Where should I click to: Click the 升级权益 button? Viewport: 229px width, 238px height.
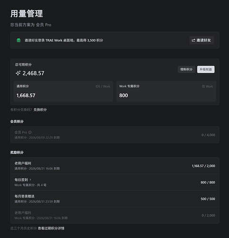tap(206, 69)
